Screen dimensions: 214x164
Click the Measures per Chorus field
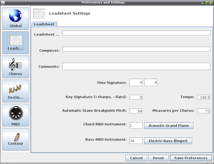pos(204,111)
